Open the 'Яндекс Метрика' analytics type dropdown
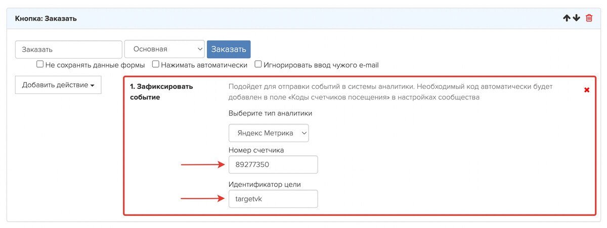 (269, 133)
